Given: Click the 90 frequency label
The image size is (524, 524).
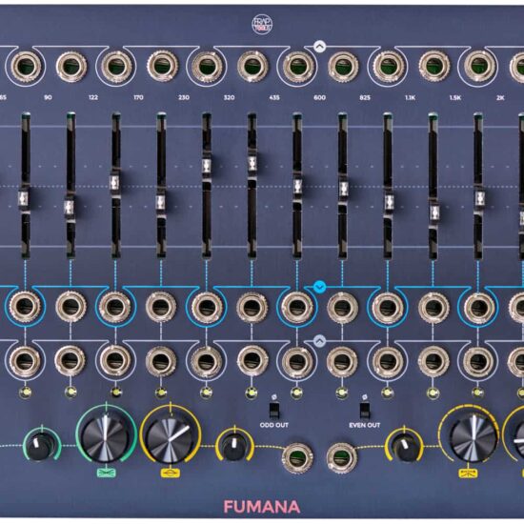Looking at the screenshot, I should click(x=48, y=97).
